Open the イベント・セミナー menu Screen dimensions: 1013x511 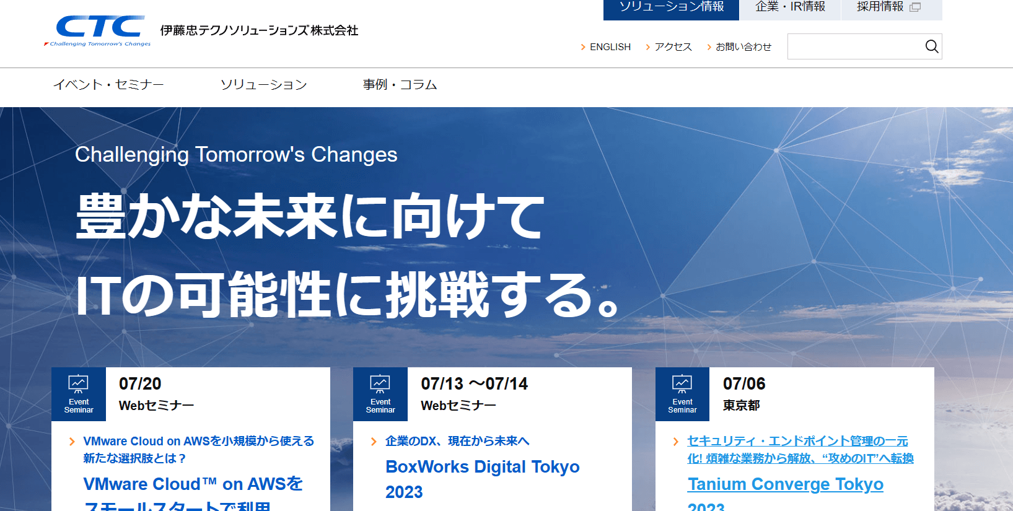(108, 85)
